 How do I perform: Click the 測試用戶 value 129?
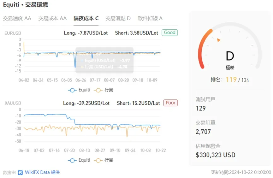pos(201,108)
